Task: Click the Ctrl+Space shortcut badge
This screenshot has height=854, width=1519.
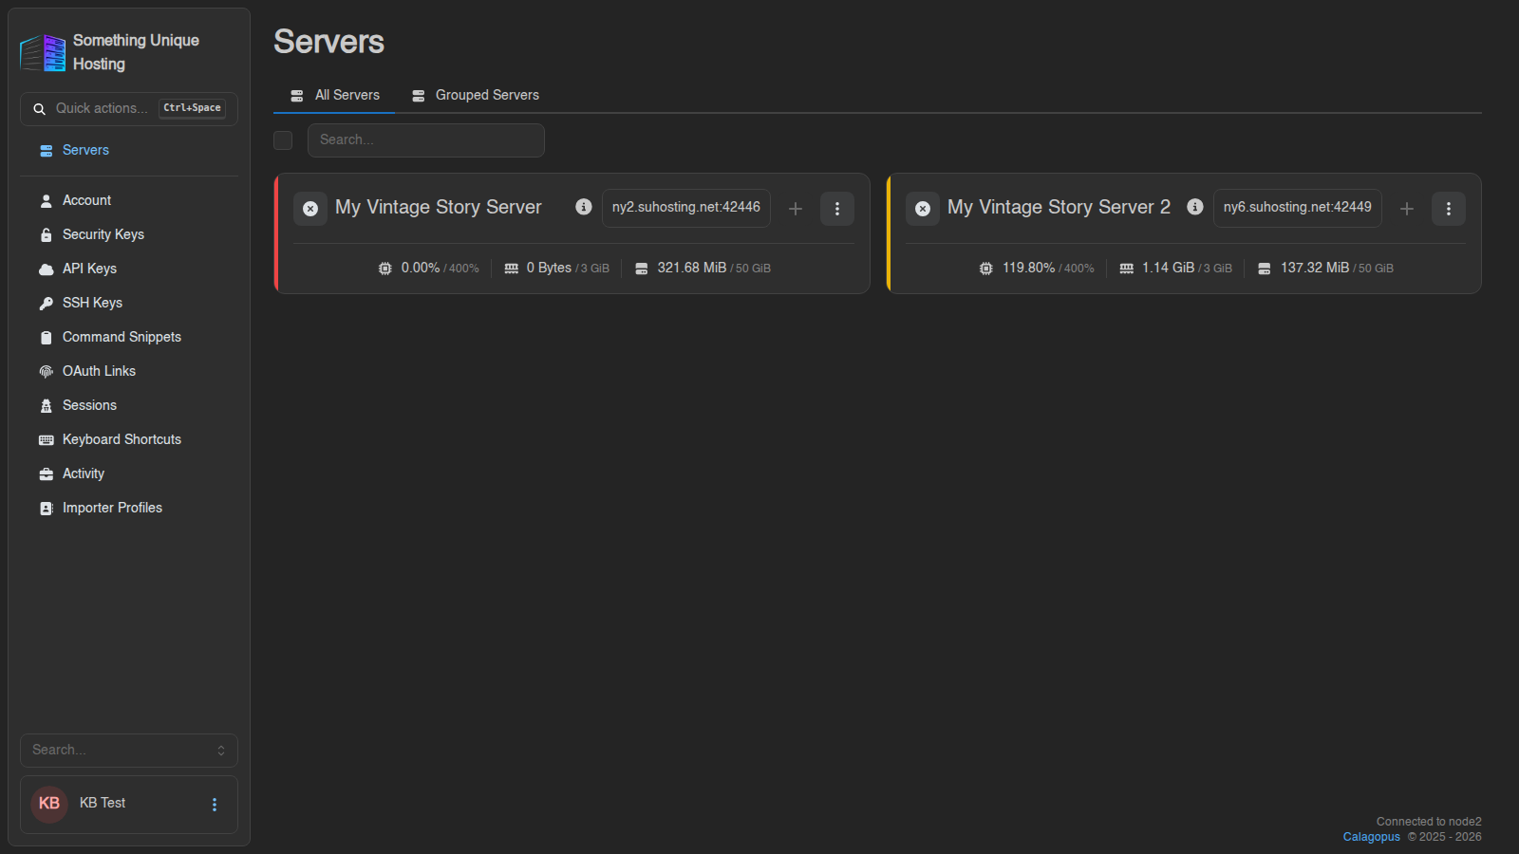Action: coord(192,108)
